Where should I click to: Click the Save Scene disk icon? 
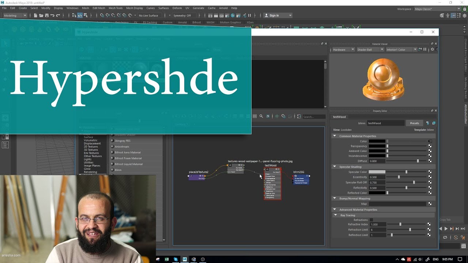click(46, 15)
